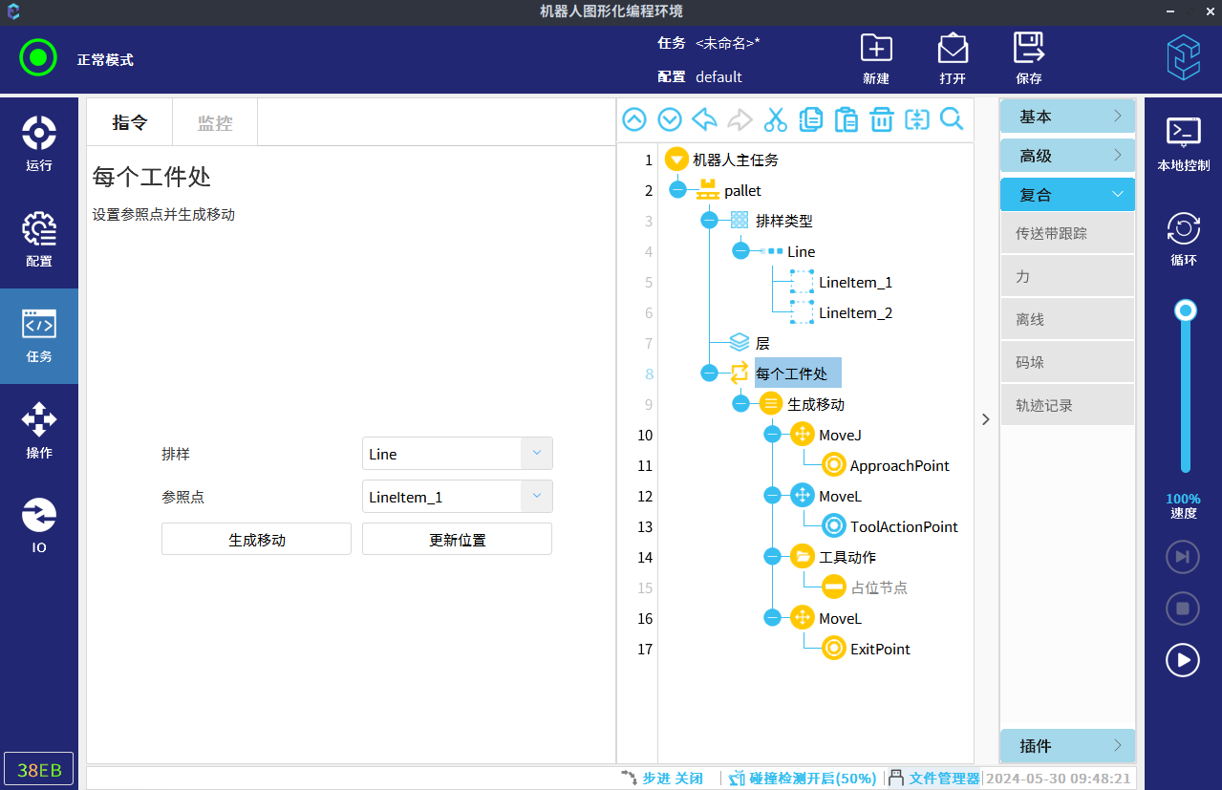Open the 参照点 LineItem_1 dropdown
The width and height of the screenshot is (1222, 790).
point(536,497)
